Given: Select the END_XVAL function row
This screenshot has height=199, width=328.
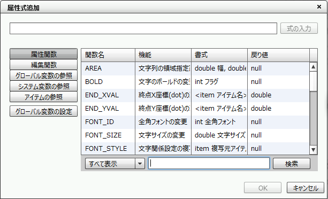Looking at the screenshot, I should tap(195, 95).
